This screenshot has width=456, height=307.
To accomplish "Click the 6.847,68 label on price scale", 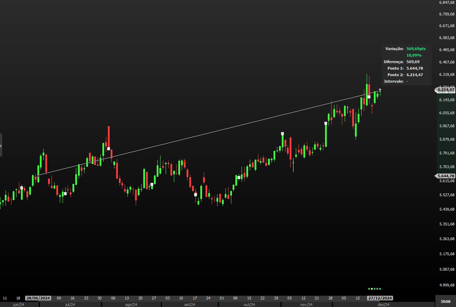I will click(x=447, y=3).
